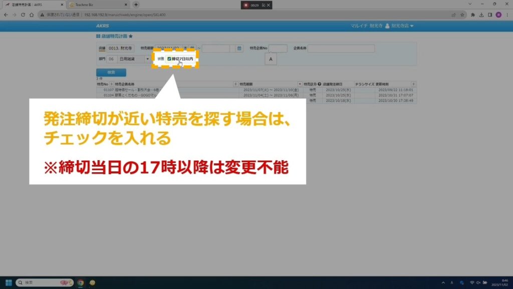
Task: Open the browser extensions puzzle icon
Action: pyautogui.click(x=473, y=15)
